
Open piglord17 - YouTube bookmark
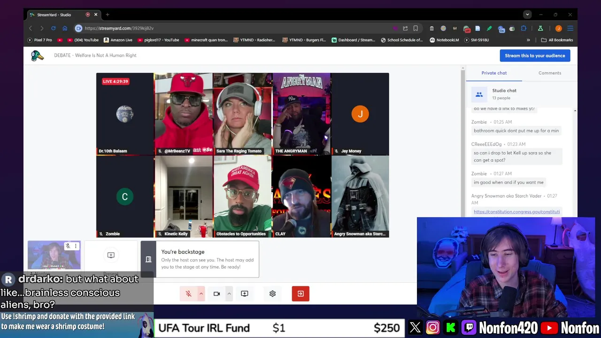pyautogui.click(x=158, y=40)
